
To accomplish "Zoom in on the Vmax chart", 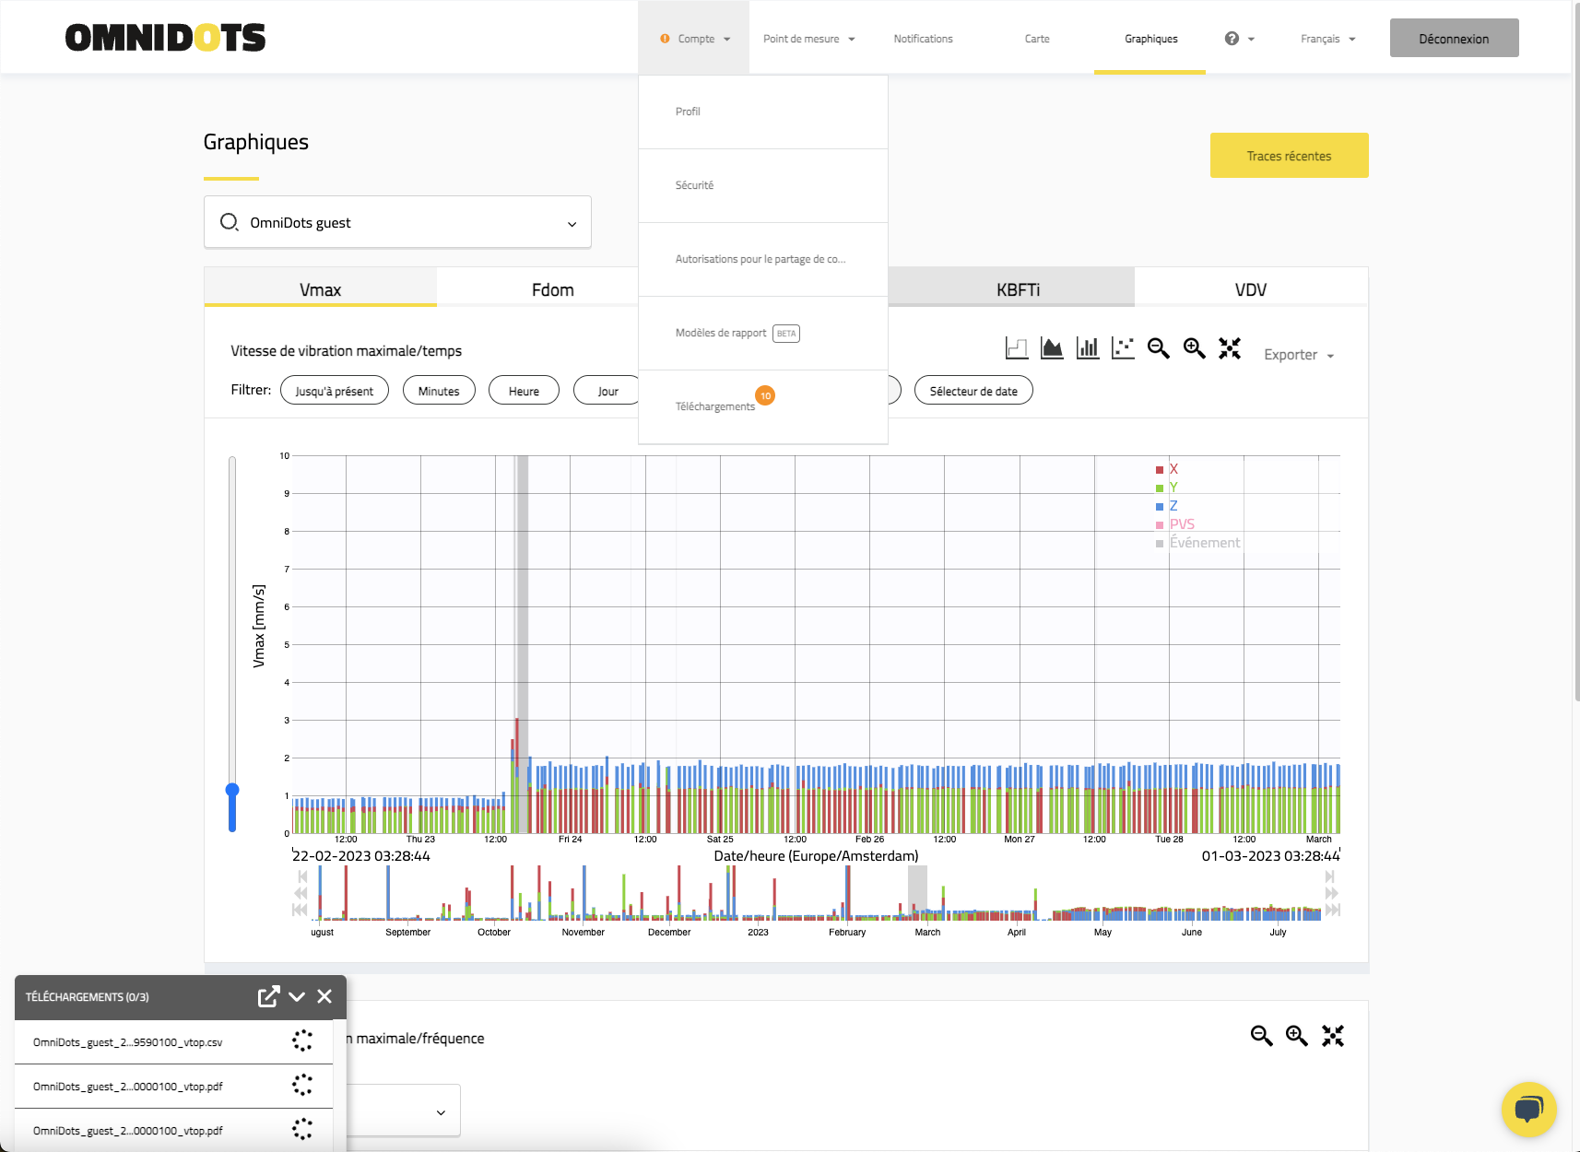I will (x=1195, y=348).
